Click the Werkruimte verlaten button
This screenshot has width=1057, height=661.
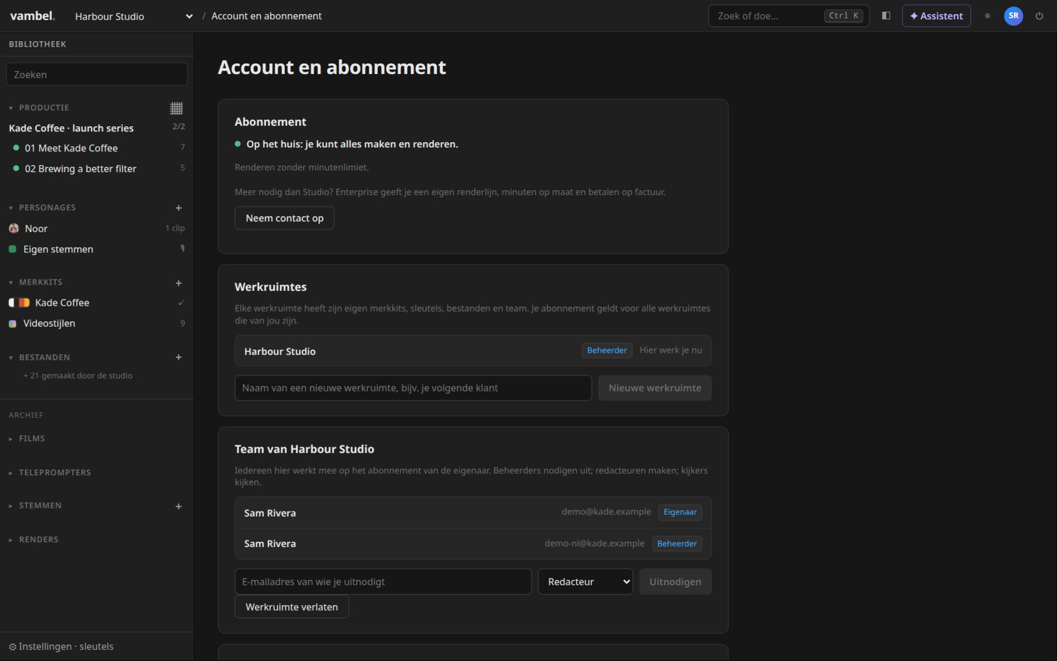pyautogui.click(x=292, y=607)
